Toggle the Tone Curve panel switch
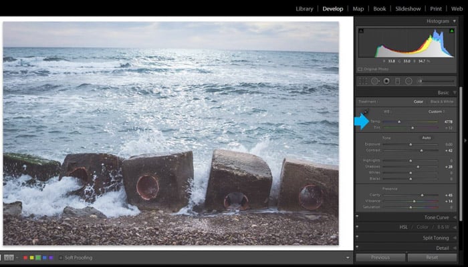Viewport: 468px width, 267px height. 358,217
